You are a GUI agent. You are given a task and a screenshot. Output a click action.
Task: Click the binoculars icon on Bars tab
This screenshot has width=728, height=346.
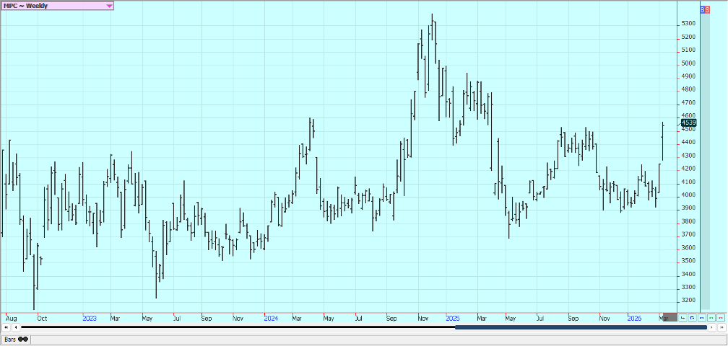click(x=24, y=339)
